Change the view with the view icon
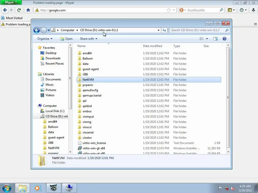Image resolution: width=258 pixels, height=193 pixels. [x=201, y=39]
